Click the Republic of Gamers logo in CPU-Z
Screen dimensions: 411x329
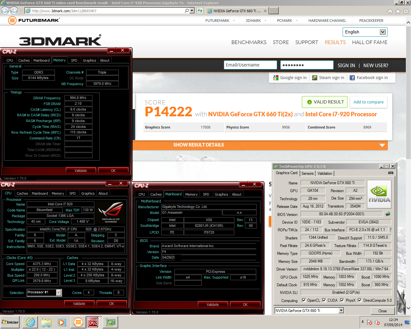pyautogui.click(x=111, y=212)
